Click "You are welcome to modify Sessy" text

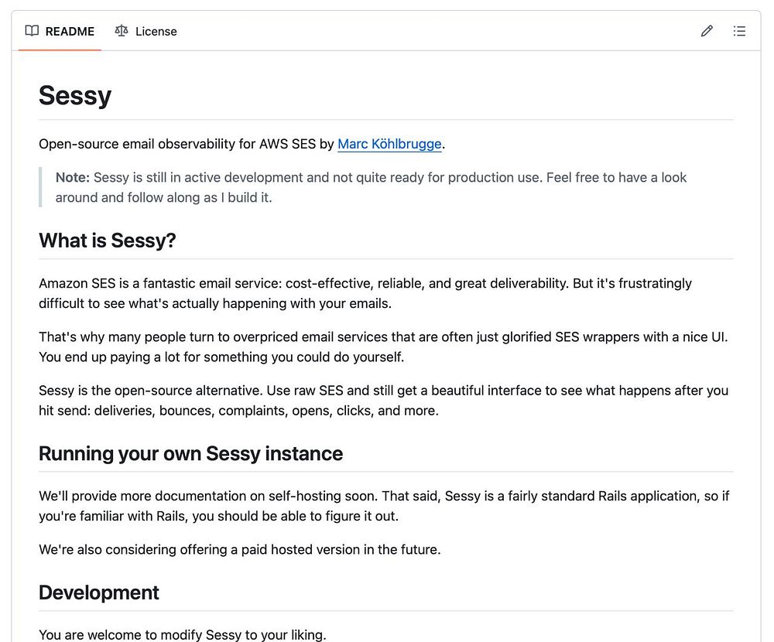(x=183, y=635)
